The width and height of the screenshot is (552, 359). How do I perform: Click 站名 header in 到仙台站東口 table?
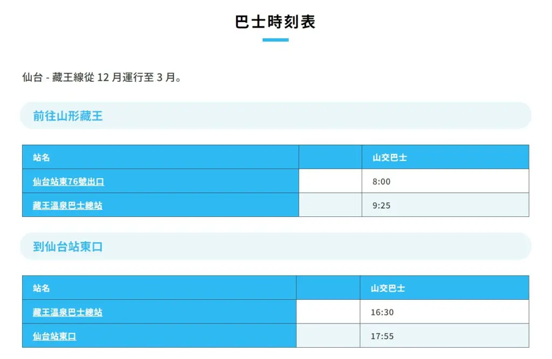coord(42,288)
